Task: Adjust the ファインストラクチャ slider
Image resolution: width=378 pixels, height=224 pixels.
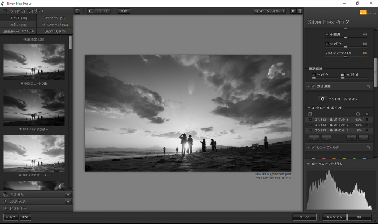Action: tap(346, 56)
